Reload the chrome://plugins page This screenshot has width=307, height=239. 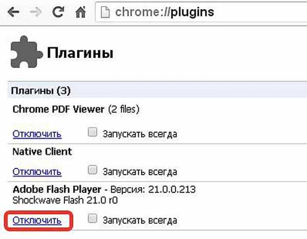58,12
